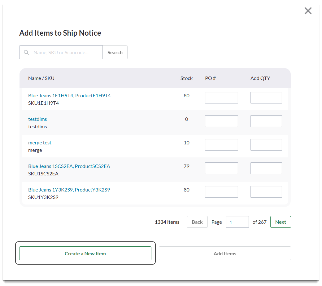322x286 pixels.
Task: Click PO # field for testdims
Action: coord(221,121)
